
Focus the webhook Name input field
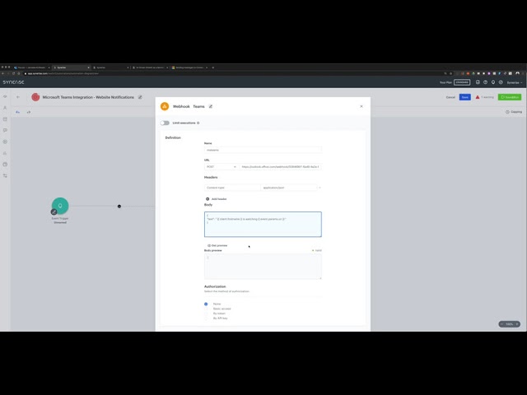(x=263, y=150)
